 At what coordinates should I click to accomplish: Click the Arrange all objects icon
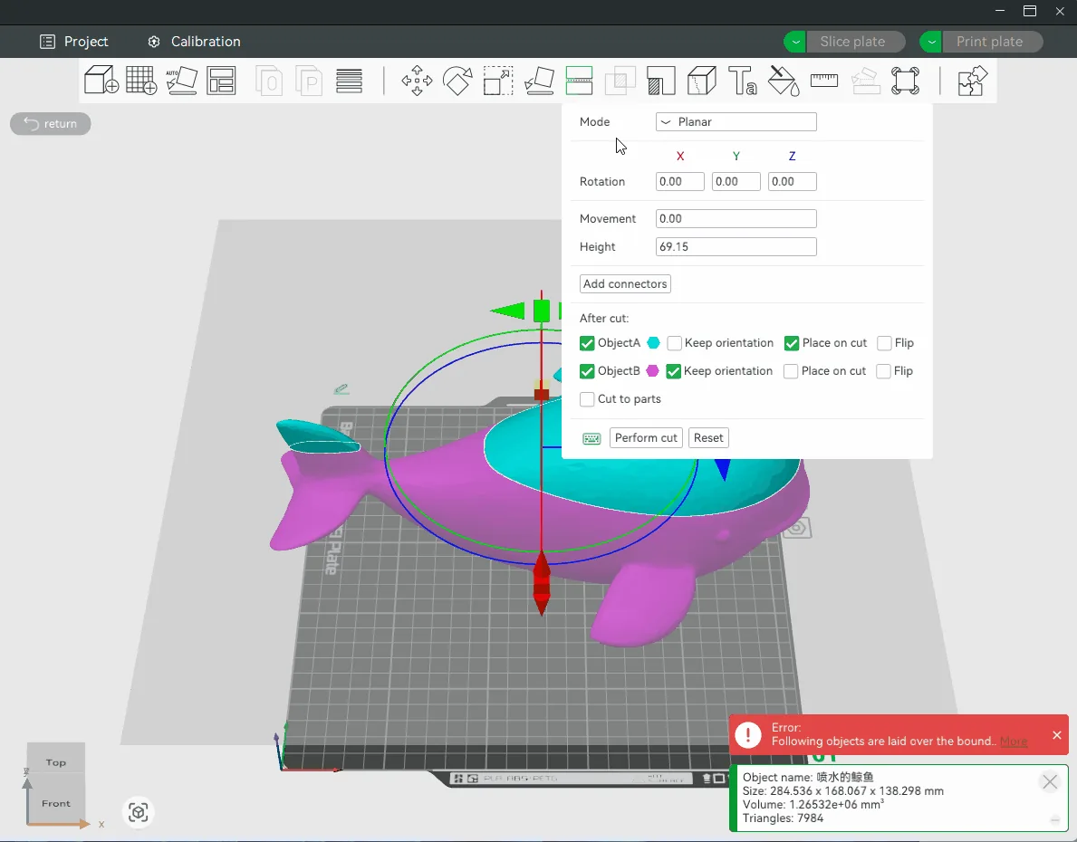pos(221,81)
